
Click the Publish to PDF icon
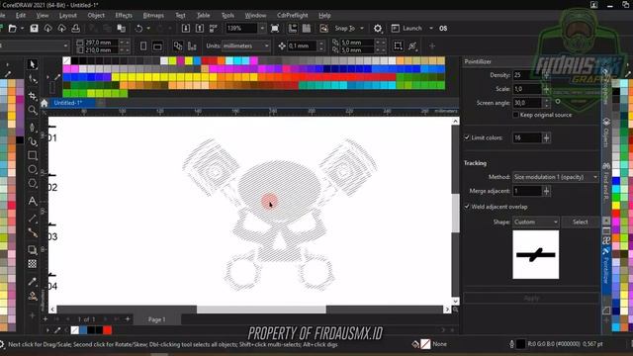click(x=214, y=29)
